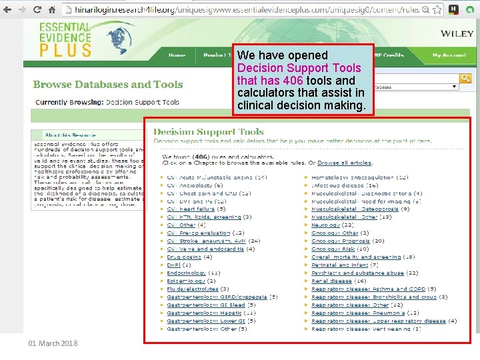Click the zoom magnifier icon in address bar

click(x=425, y=10)
